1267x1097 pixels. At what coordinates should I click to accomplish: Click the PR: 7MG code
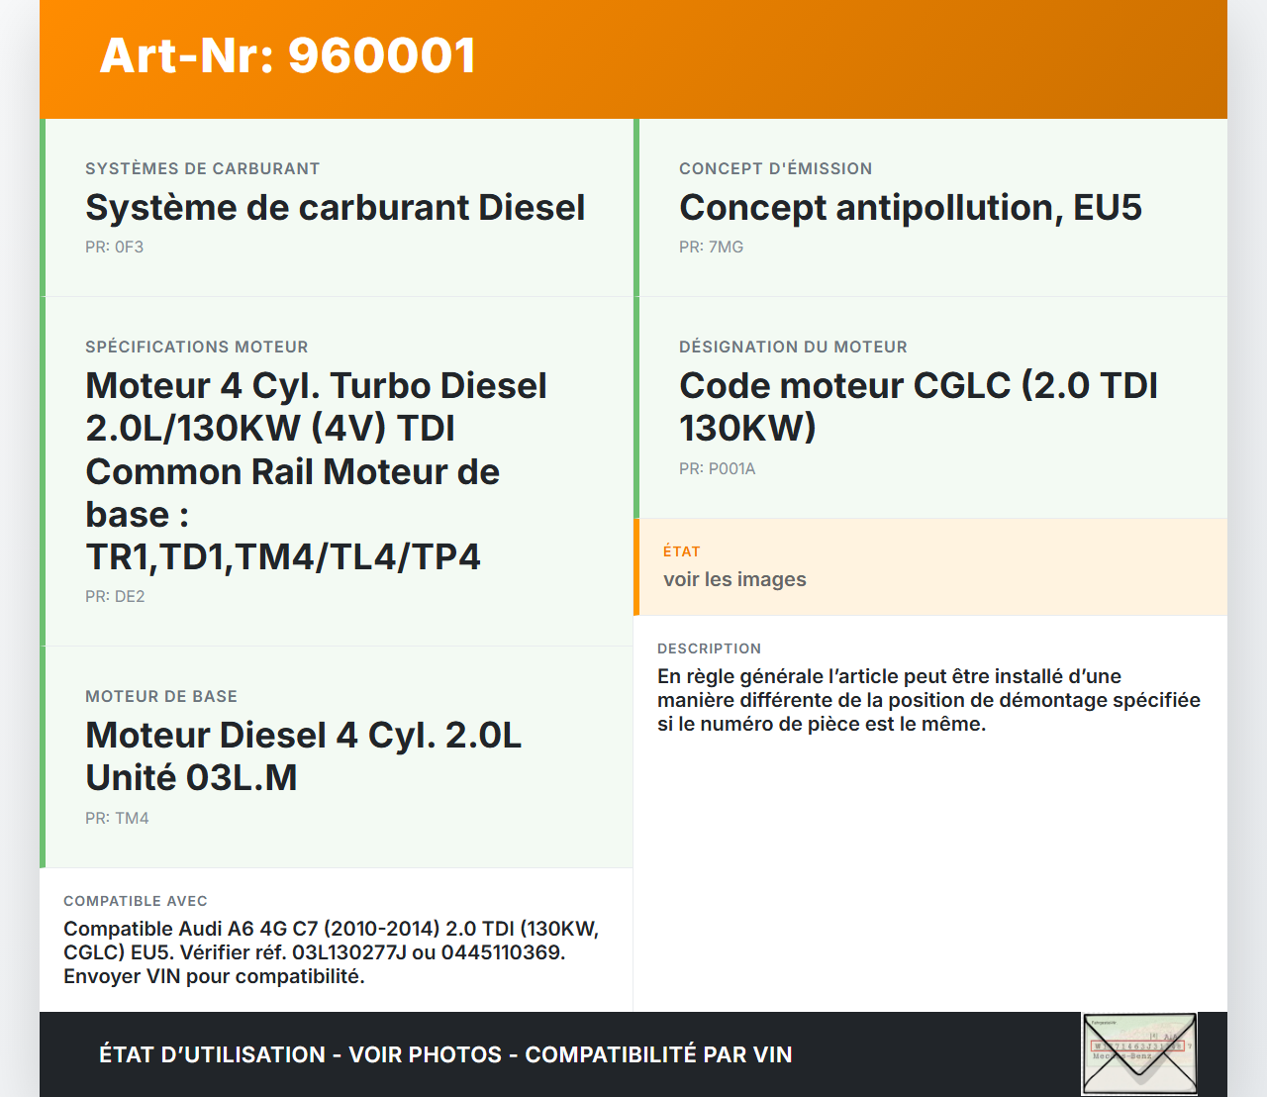[711, 248]
